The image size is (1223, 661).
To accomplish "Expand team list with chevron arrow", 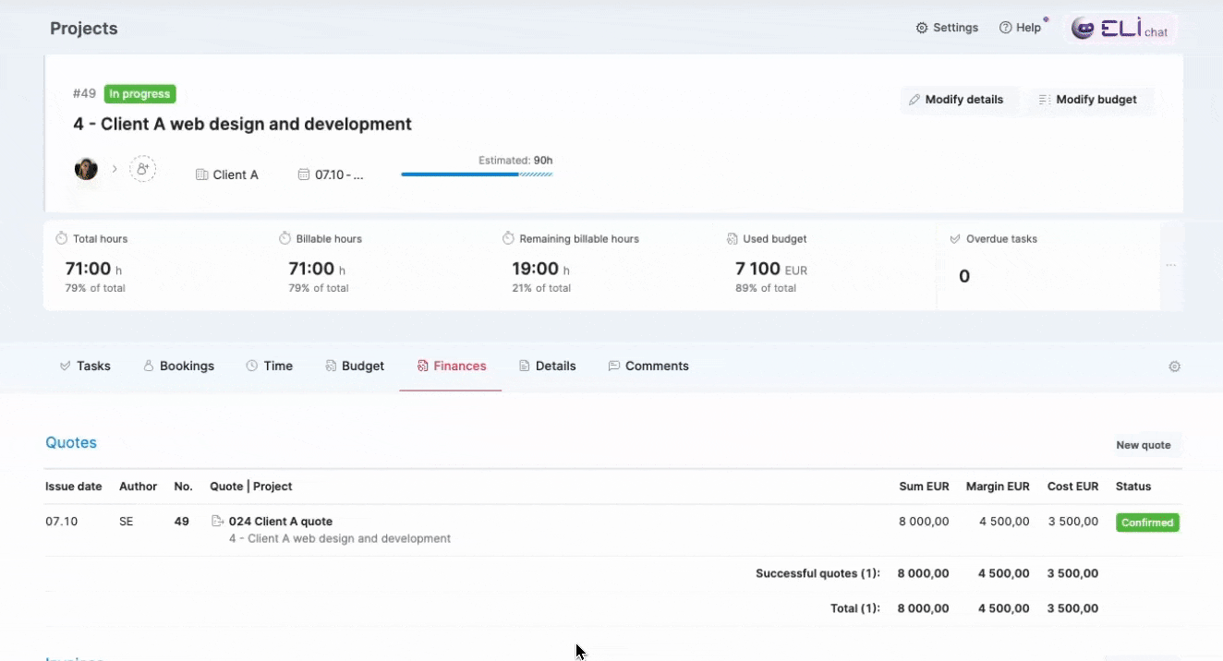I will click(x=115, y=169).
